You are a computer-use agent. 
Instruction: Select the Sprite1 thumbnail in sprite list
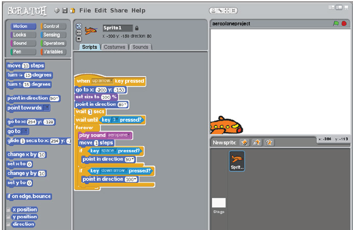point(237,161)
